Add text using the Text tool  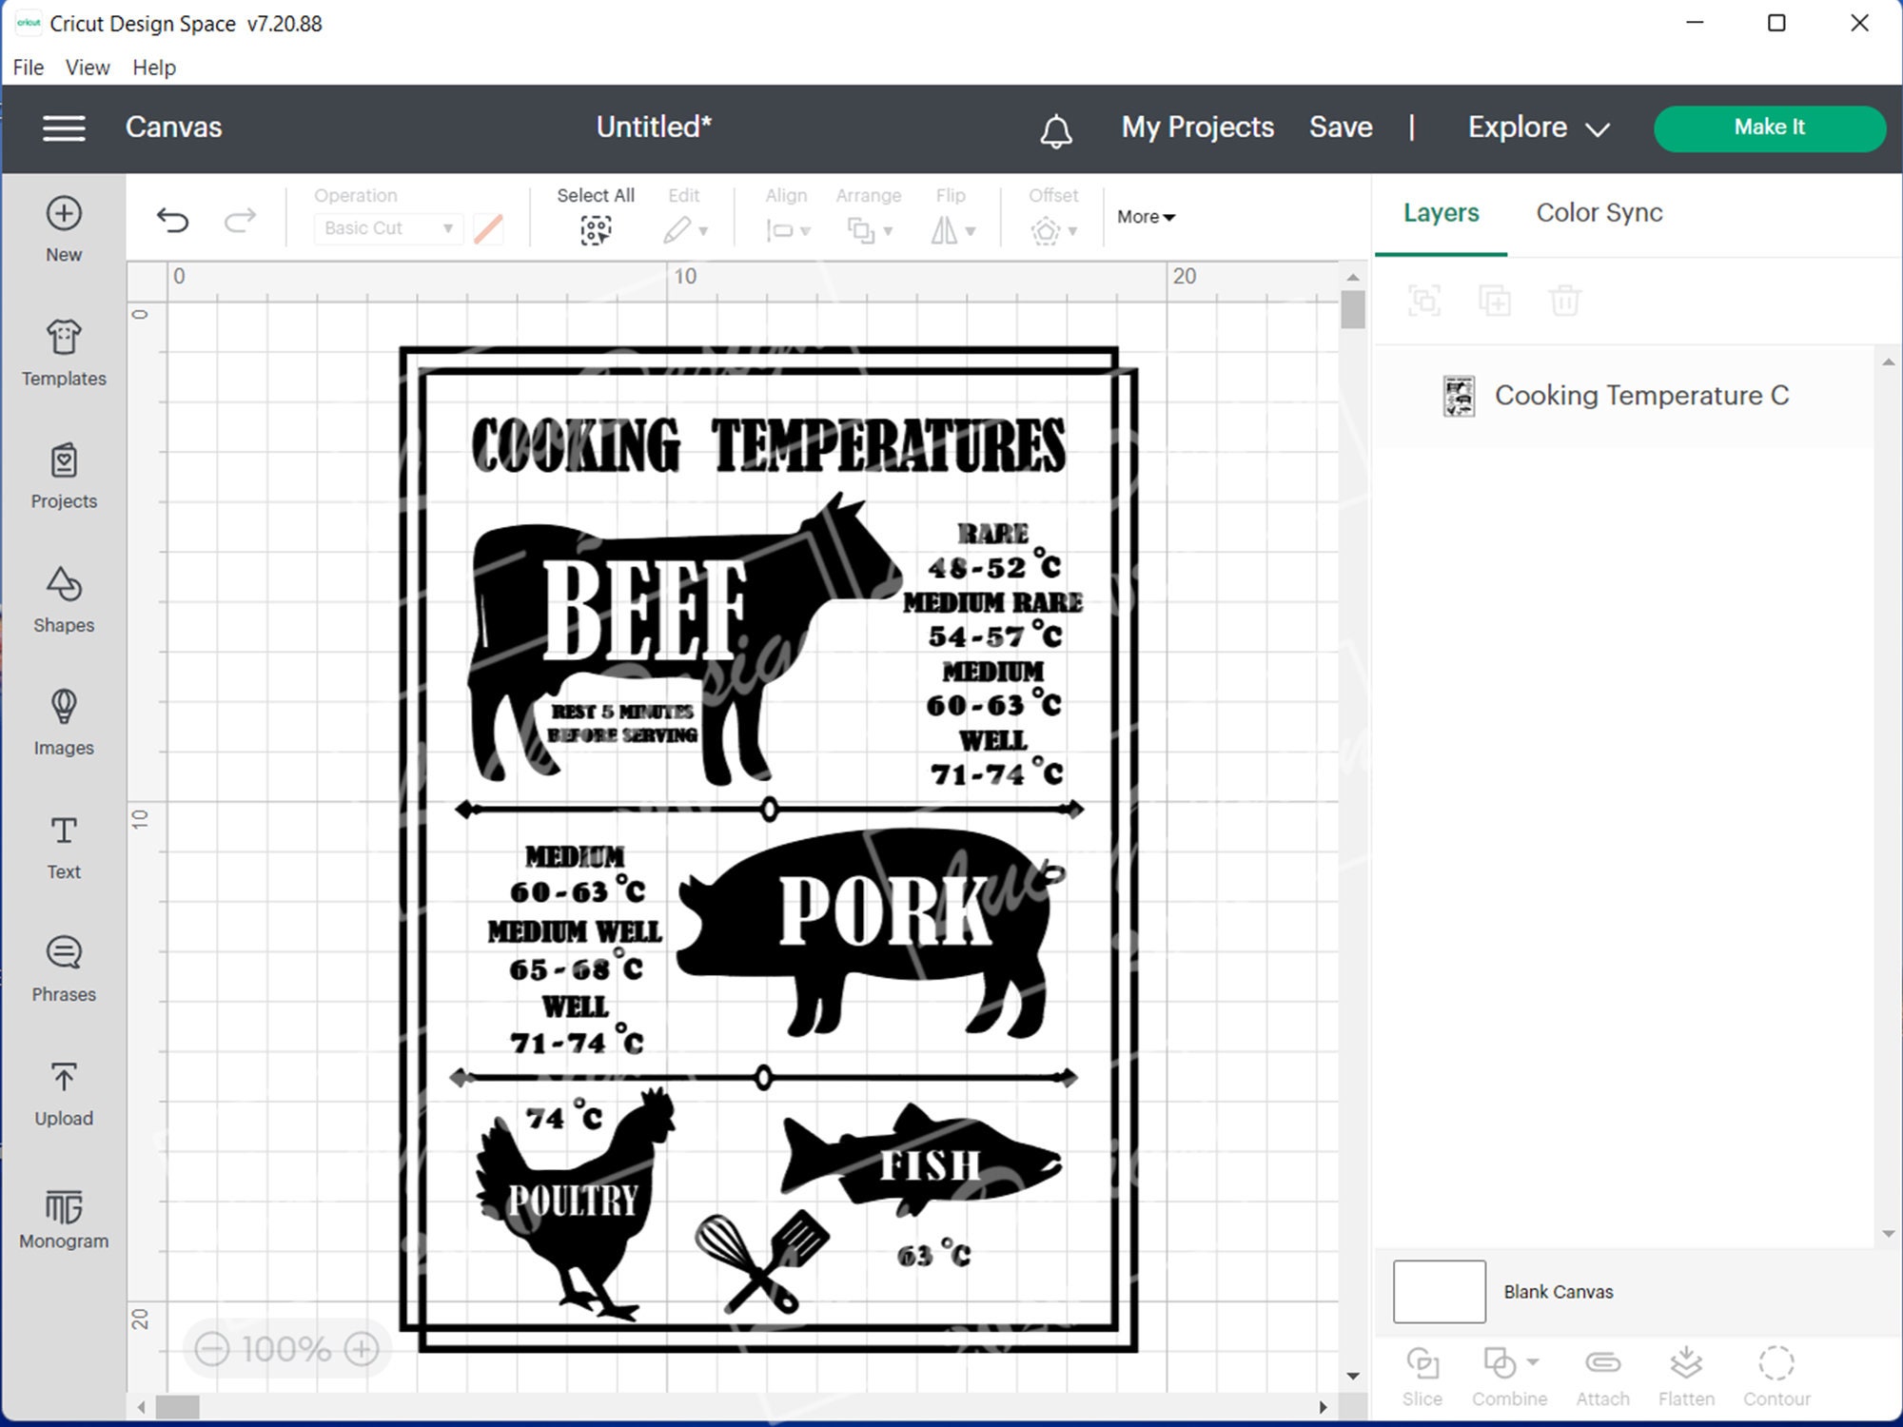(x=63, y=845)
